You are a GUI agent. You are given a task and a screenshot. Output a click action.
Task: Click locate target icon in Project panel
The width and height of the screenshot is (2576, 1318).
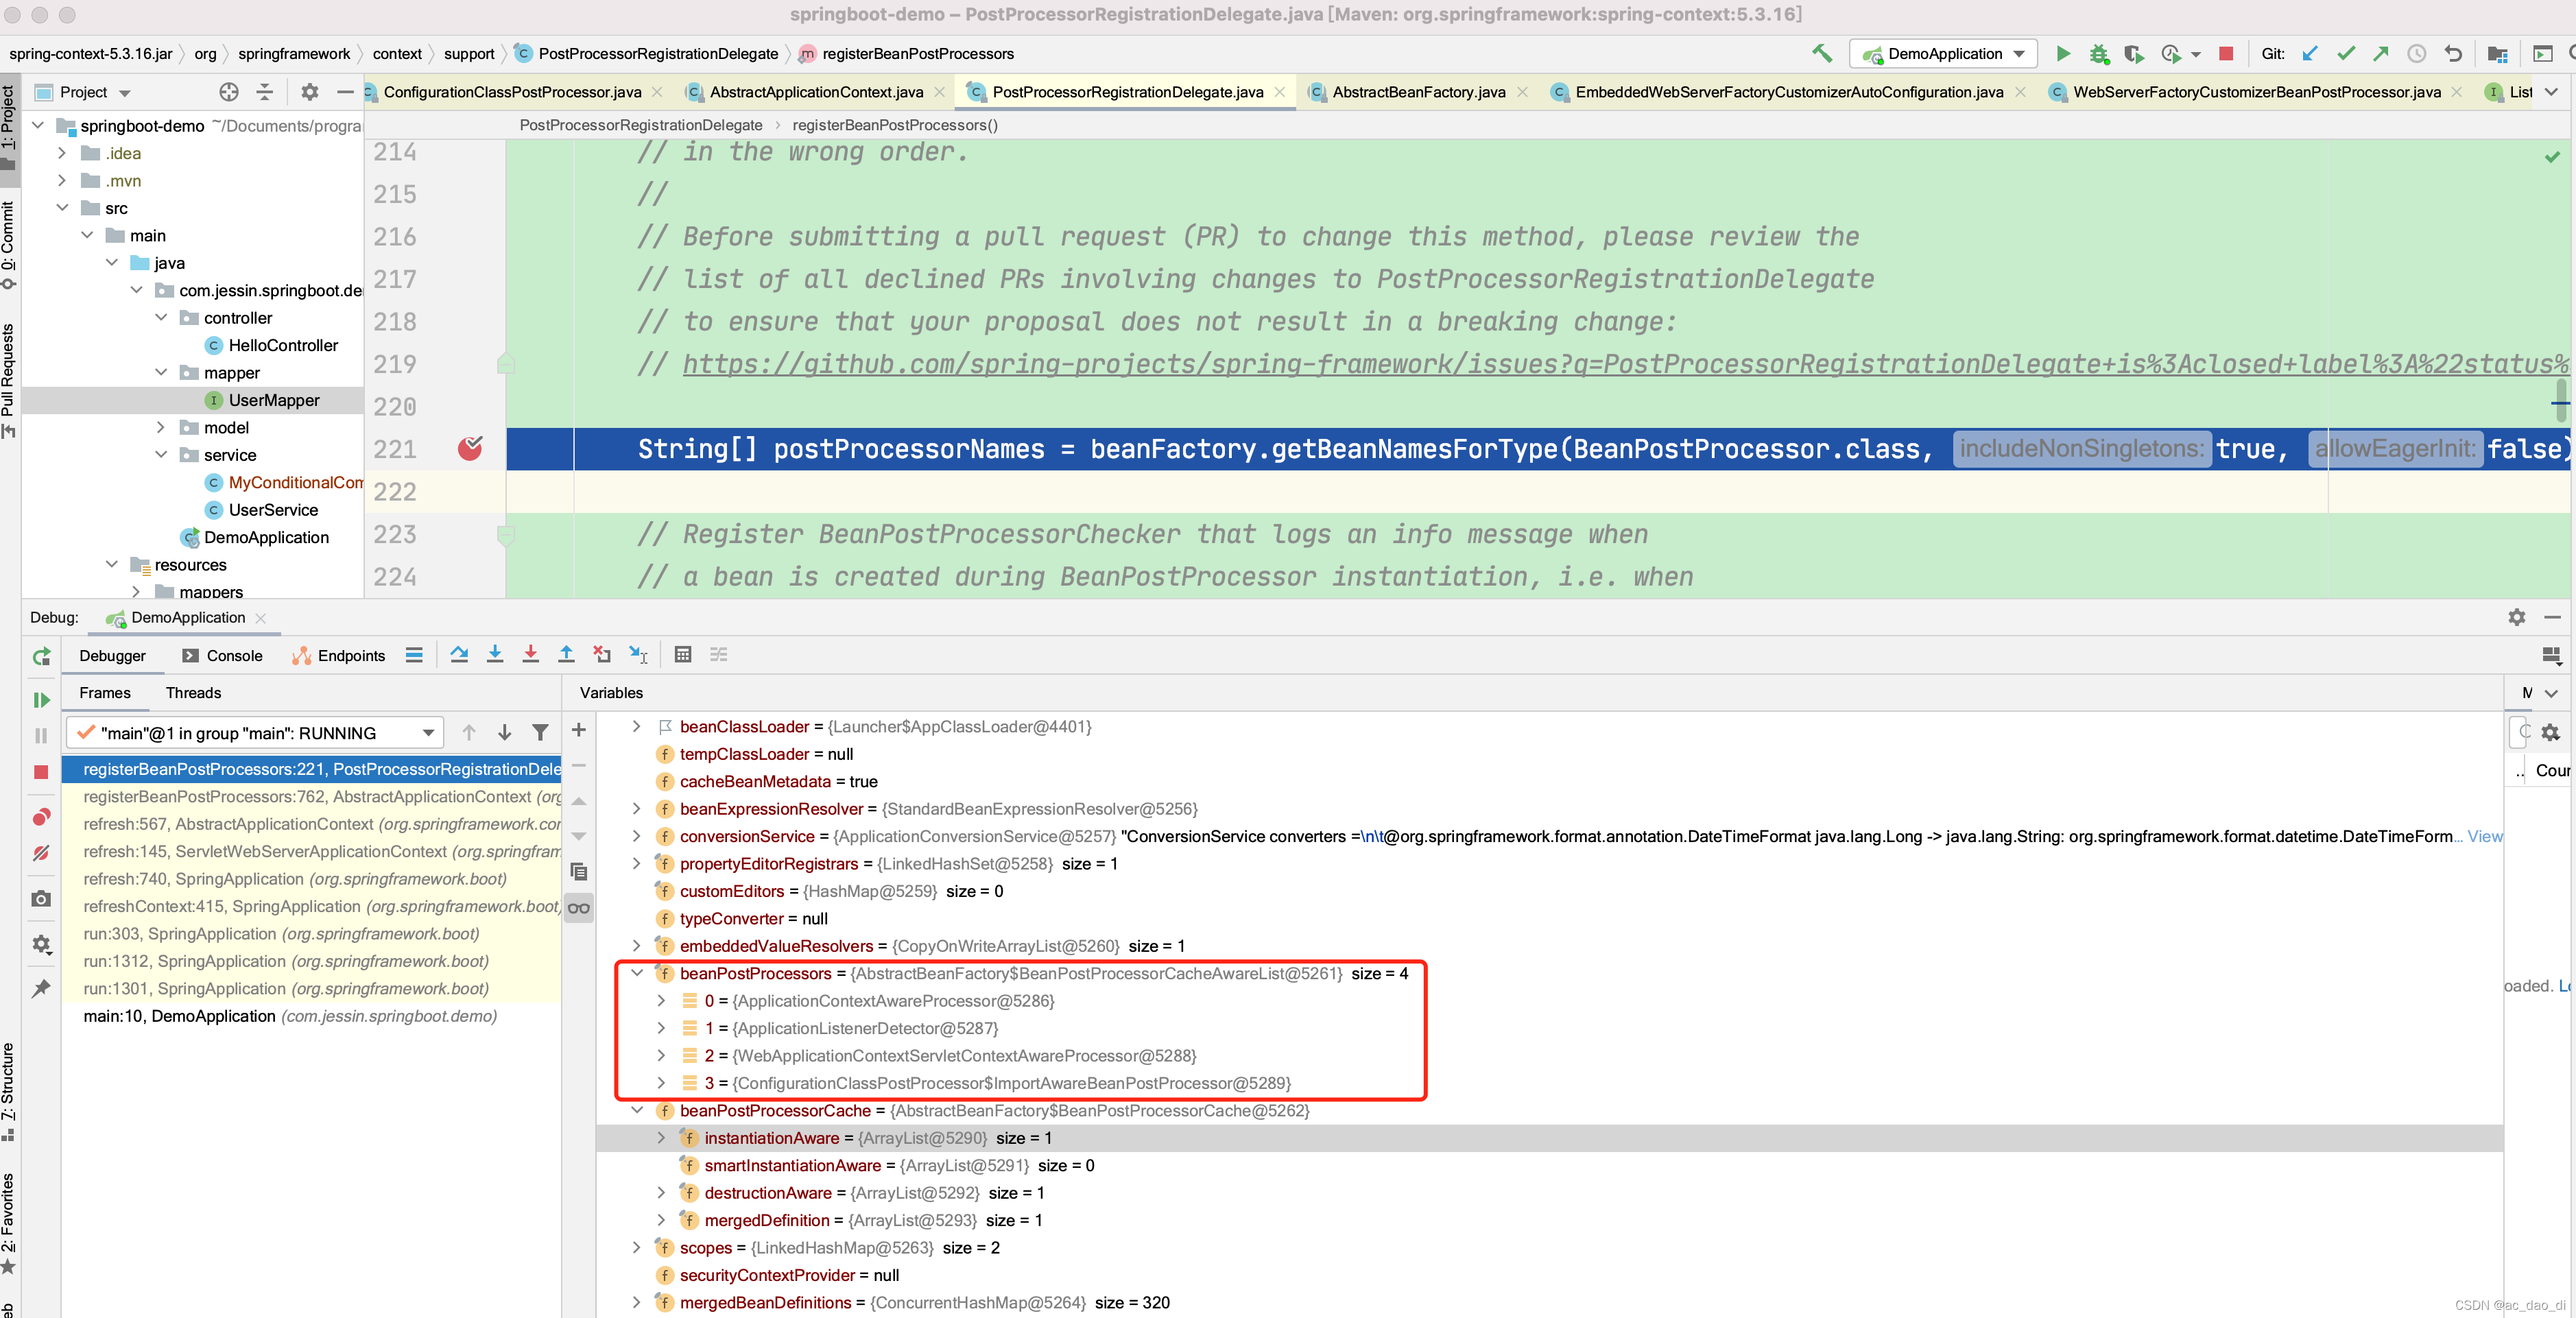[x=229, y=92]
